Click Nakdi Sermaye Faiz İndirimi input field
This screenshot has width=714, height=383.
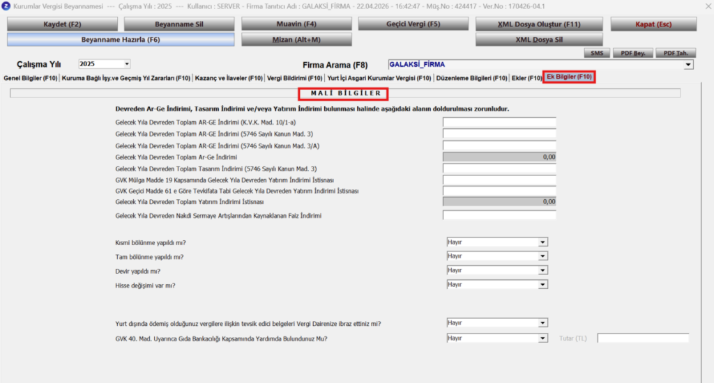pyautogui.click(x=499, y=215)
